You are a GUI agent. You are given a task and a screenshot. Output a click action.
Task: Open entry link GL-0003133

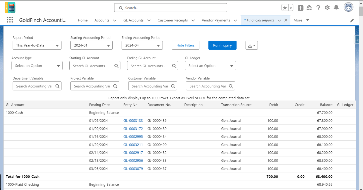133,121
